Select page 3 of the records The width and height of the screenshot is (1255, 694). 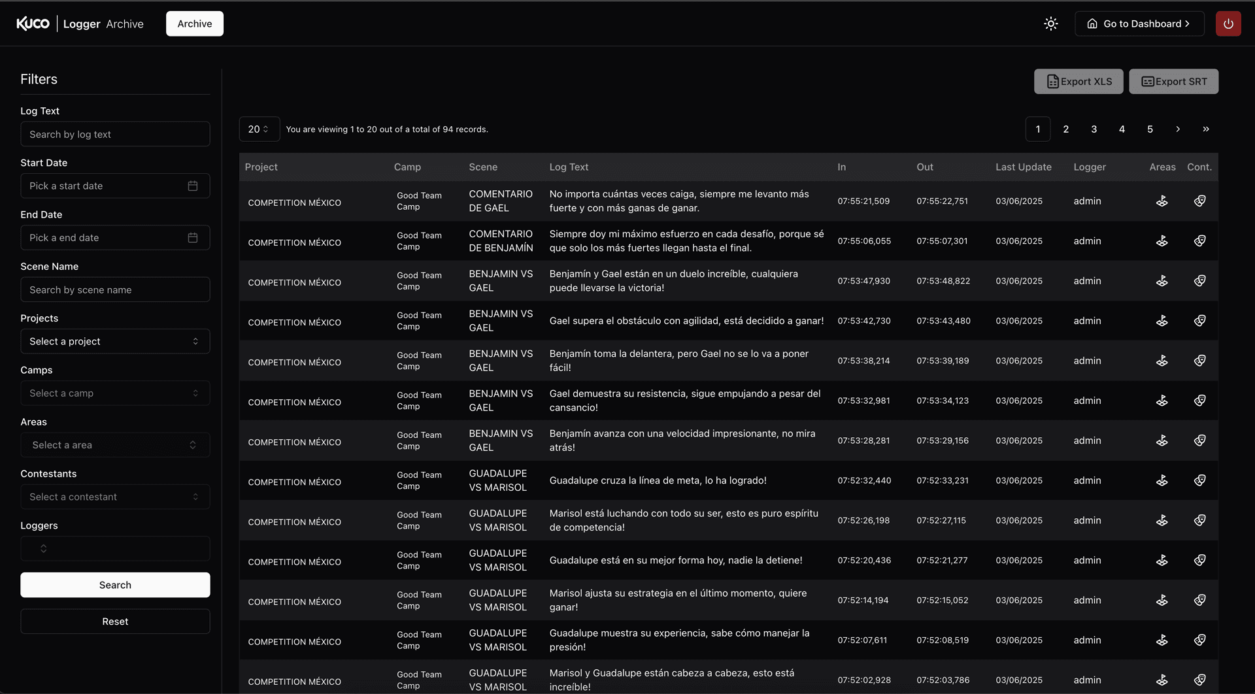[x=1093, y=129]
